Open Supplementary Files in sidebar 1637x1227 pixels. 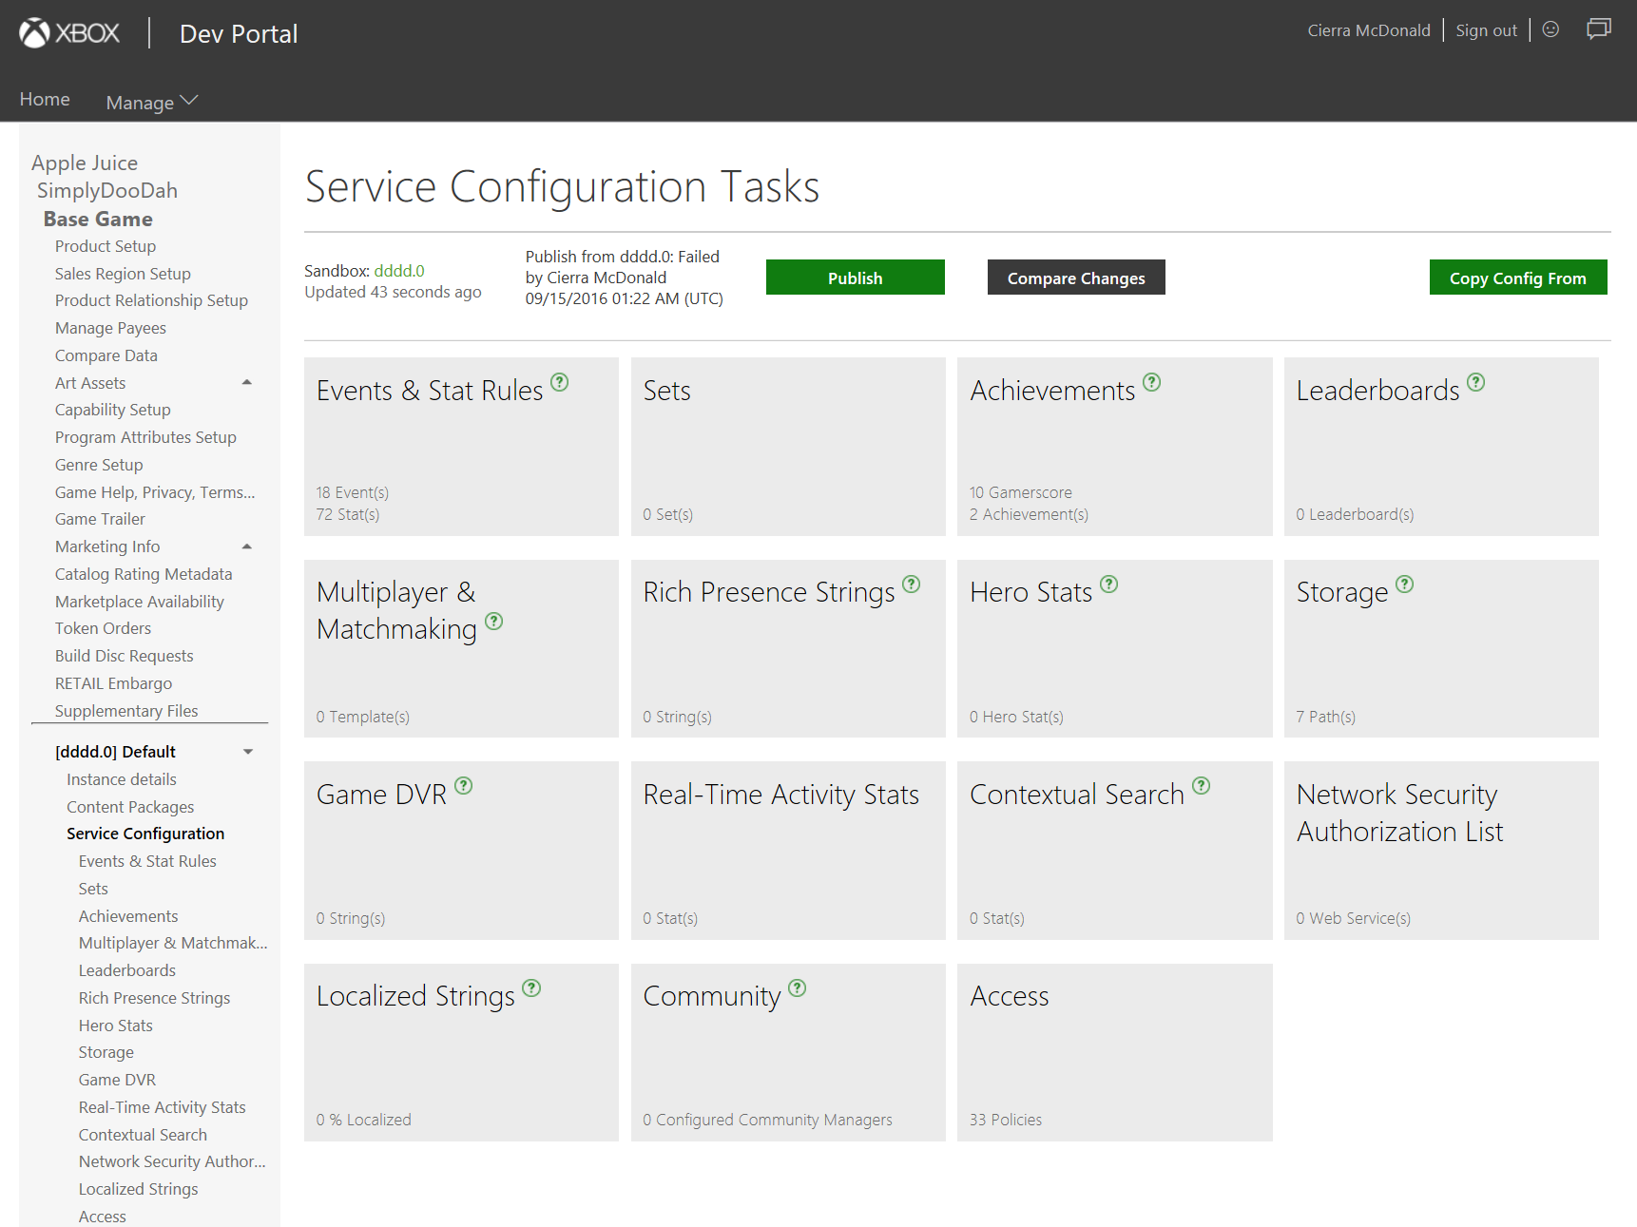pos(126,711)
